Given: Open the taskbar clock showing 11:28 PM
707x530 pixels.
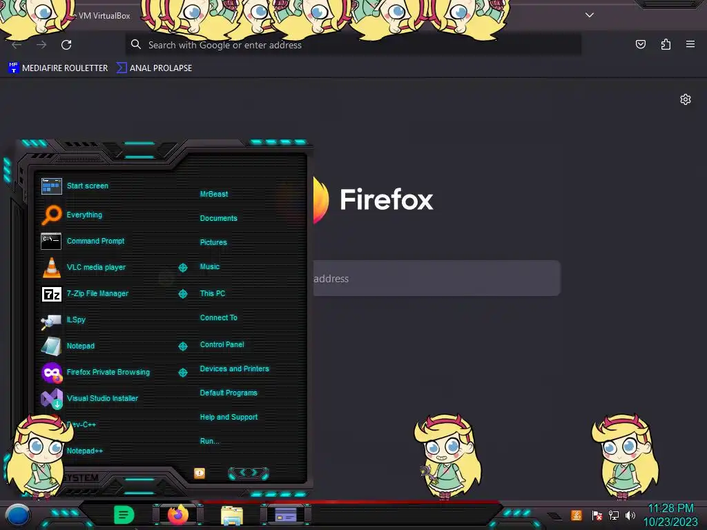Looking at the screenshot, I should (670, 515).
